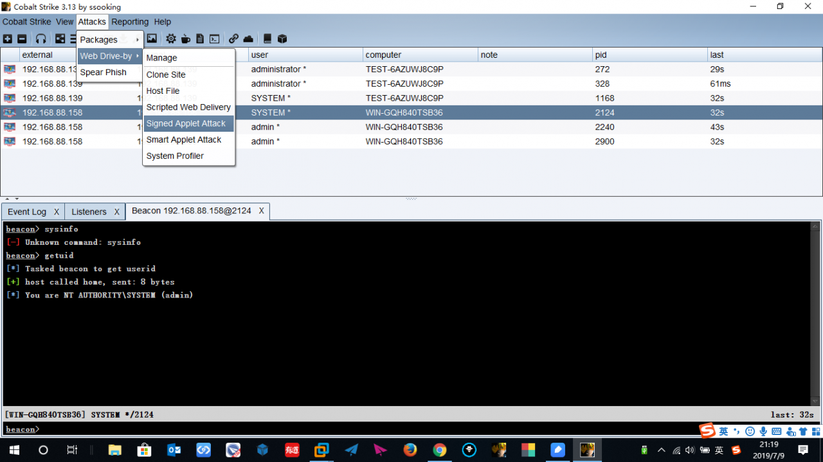Click the volume speaker tray icon

[691, 450]
